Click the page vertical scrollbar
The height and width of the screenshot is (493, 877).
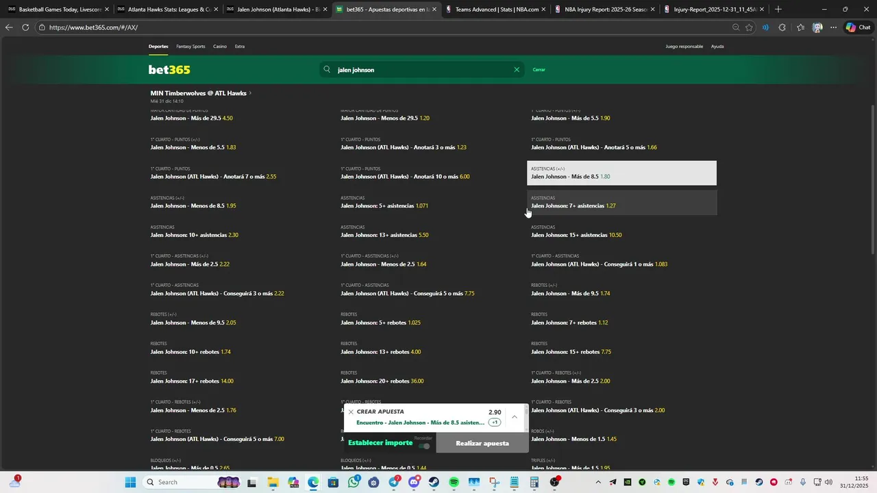(x=872, y=179)
